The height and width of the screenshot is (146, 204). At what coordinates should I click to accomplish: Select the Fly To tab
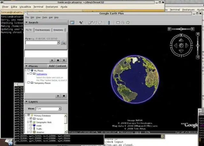29,30
